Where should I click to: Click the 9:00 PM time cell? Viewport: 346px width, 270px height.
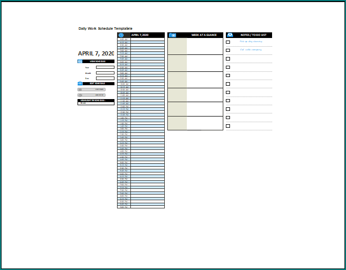pos(124,207)
